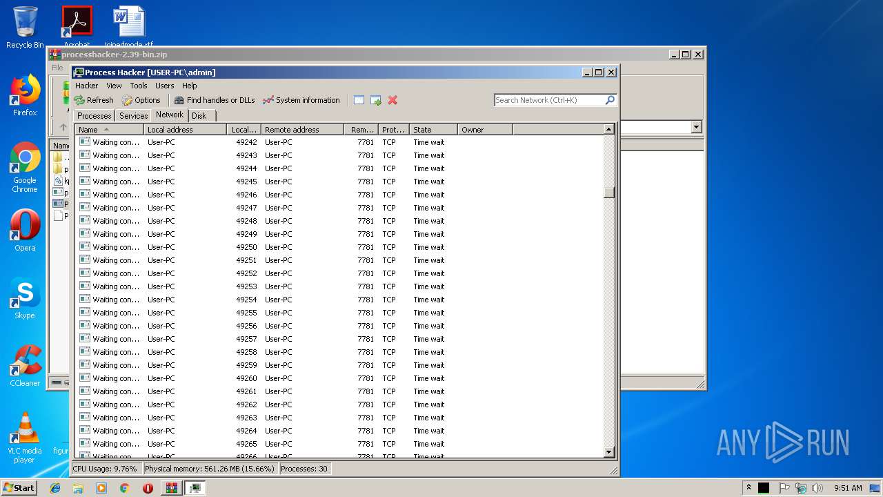Click the search magnifier icon in Process Hacker
Viewport: 883px width, 497px height.
click(610, 100)
